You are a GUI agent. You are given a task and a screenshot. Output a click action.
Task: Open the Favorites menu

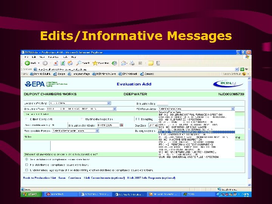coord(53,57)
